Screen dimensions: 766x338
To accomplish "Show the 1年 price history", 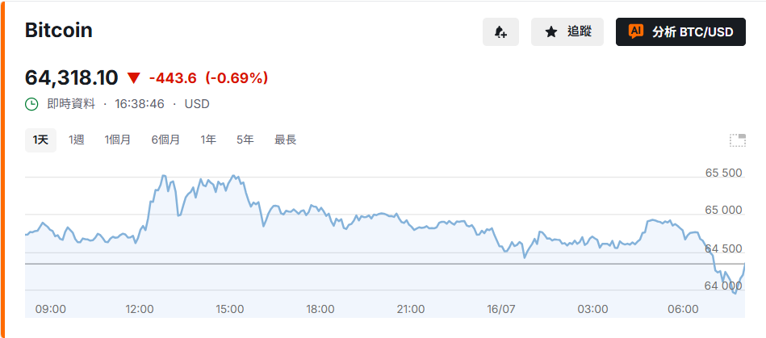I will [208, 140].
